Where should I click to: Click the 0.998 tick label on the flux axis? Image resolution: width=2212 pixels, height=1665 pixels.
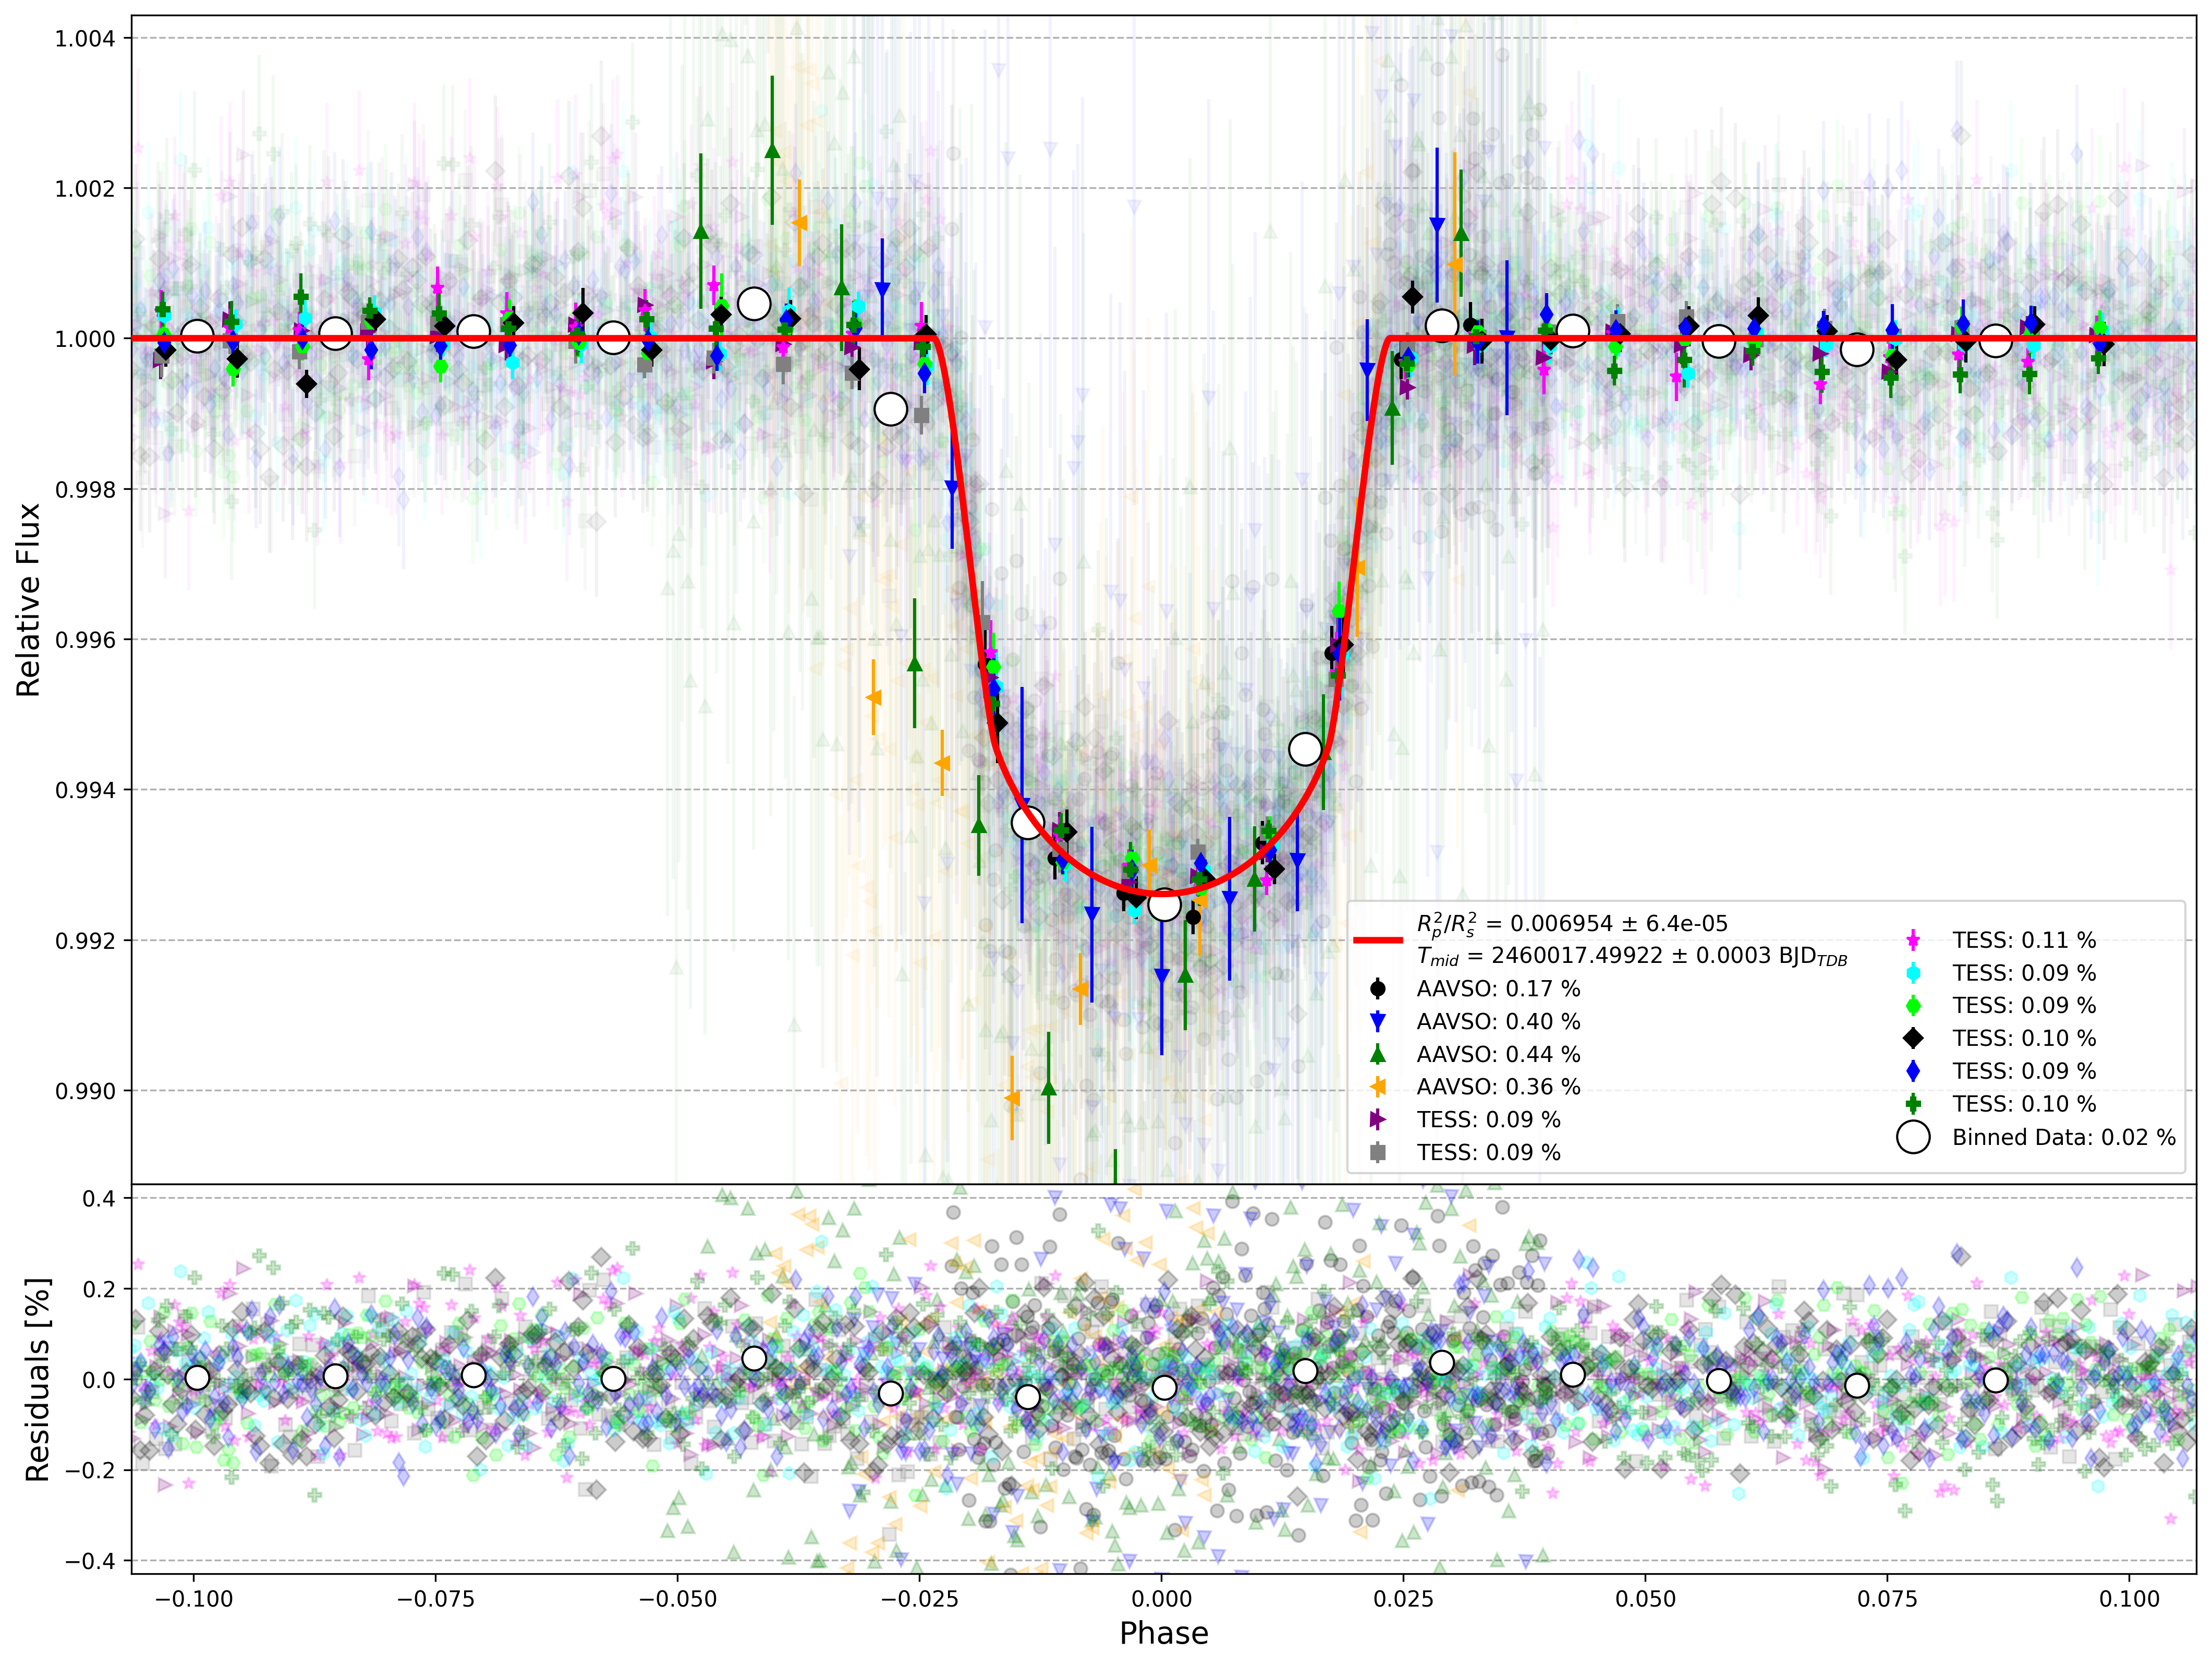tap(85, 489)
